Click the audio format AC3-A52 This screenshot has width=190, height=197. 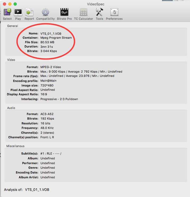[47, 114]
